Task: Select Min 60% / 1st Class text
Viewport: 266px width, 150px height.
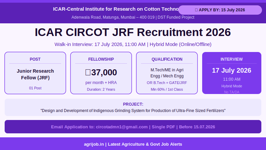Action: pyautogui.click(x=167, y=89)
